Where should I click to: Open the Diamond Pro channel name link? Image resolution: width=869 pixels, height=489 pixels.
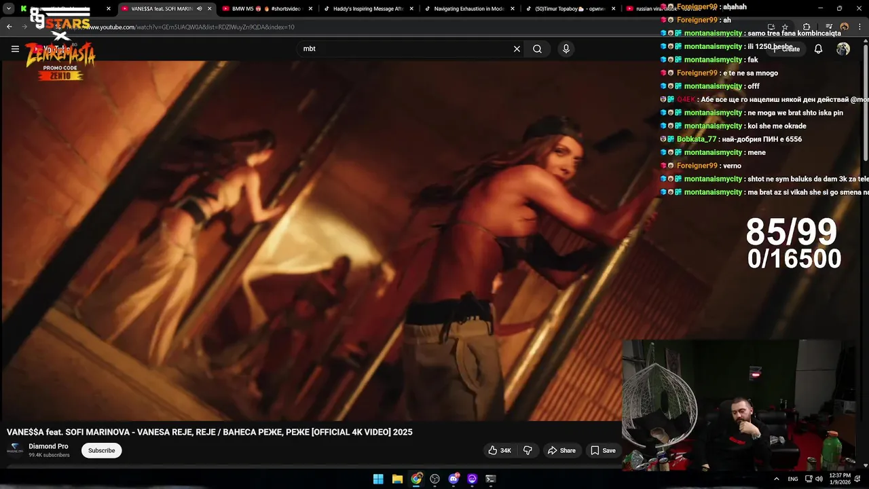click(48, 446)
